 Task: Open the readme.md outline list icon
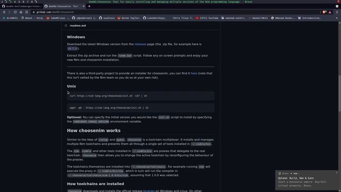coord(66,26)
